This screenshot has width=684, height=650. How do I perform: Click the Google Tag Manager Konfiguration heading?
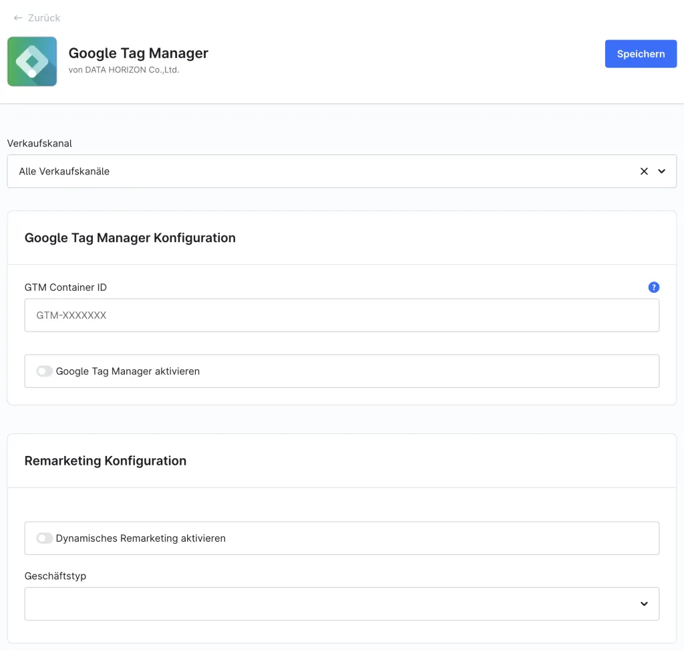130,237
